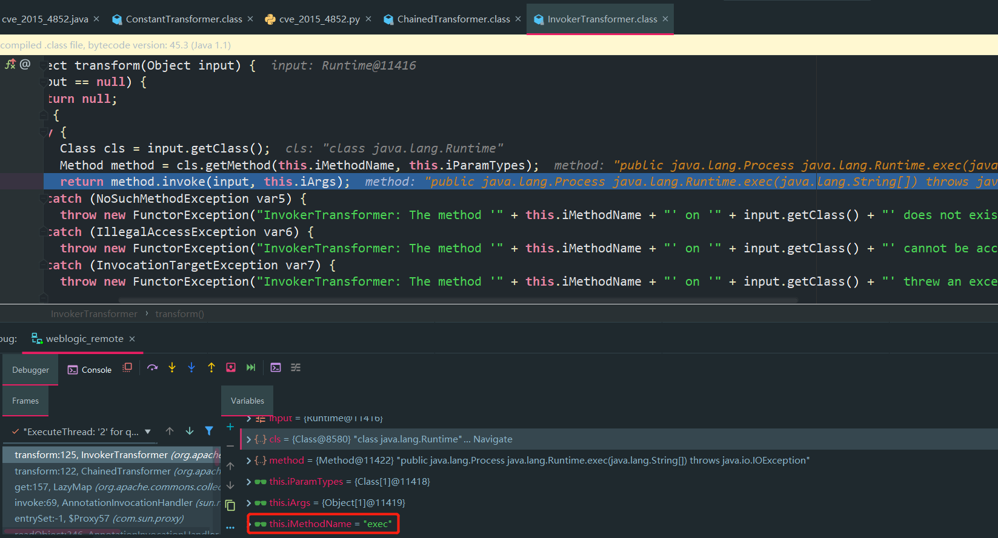Click bytecode version notification banner

point(499,45)
